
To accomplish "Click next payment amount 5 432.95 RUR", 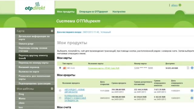I will click(x=160, y=97).
